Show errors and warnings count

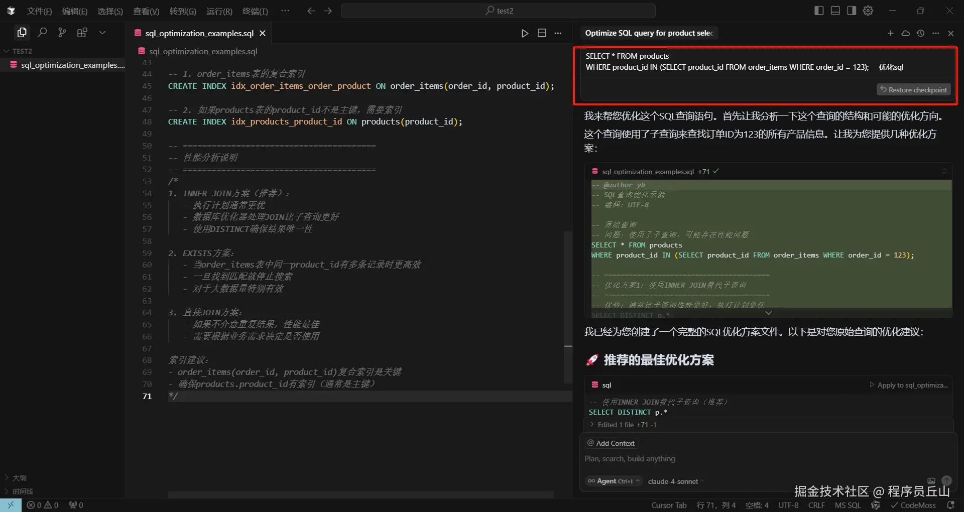tap(43, 505)
